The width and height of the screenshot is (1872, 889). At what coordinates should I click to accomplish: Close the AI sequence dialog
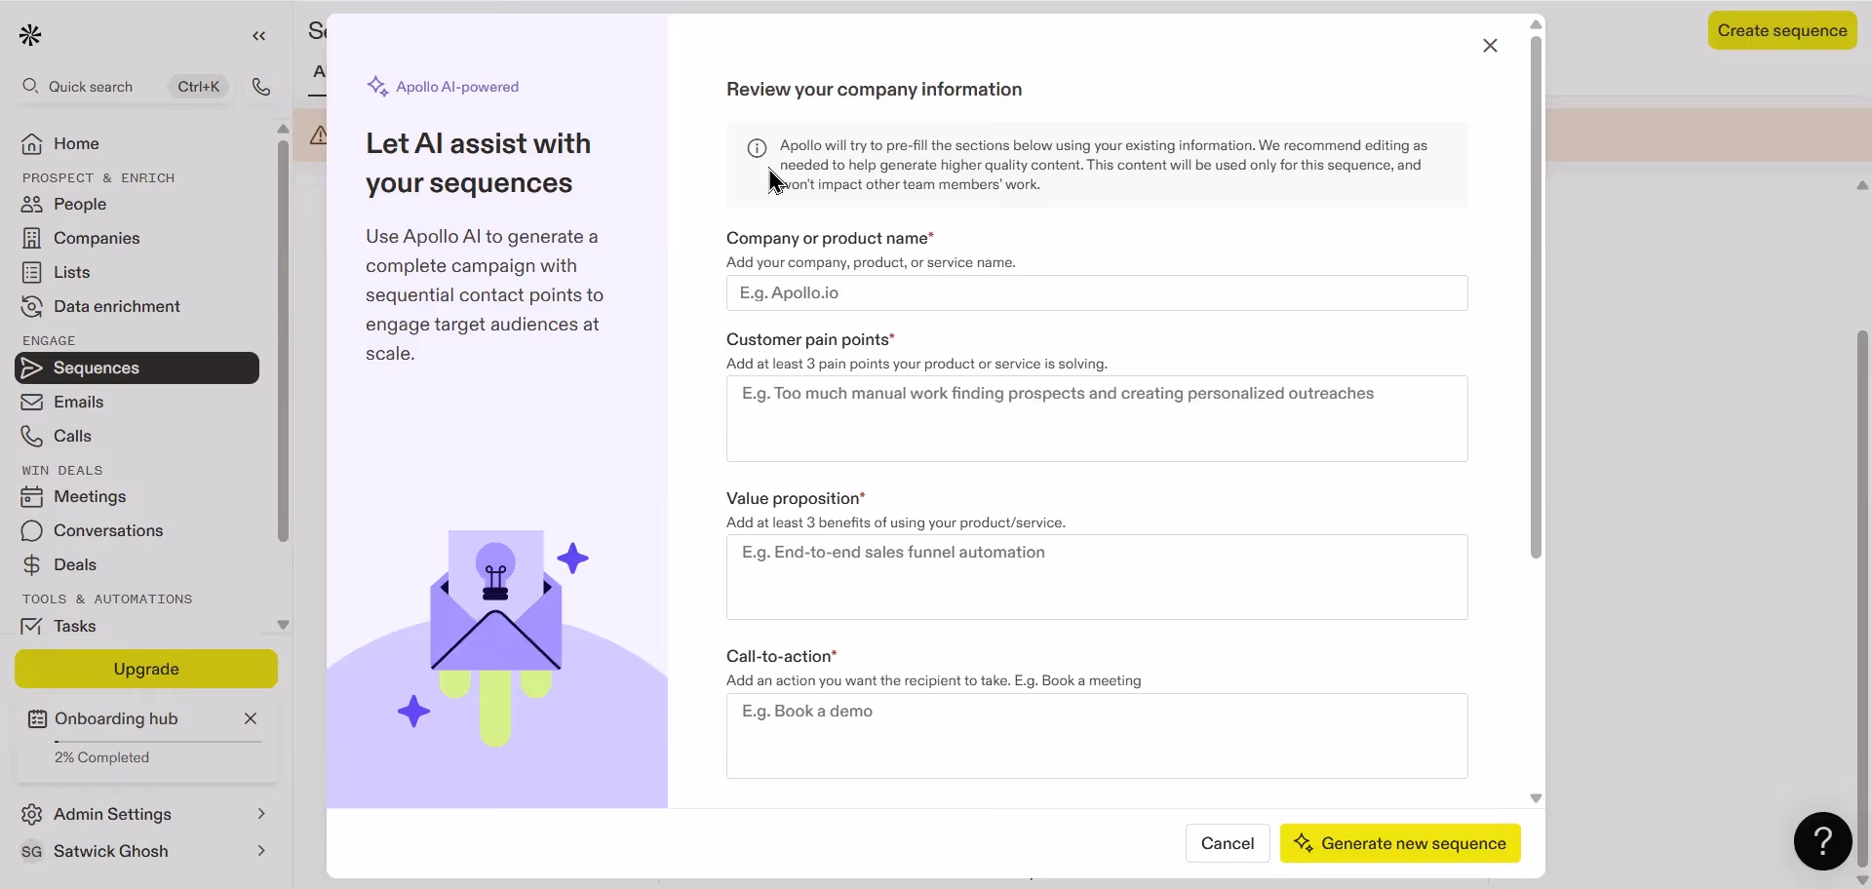tap(1490, 46)
